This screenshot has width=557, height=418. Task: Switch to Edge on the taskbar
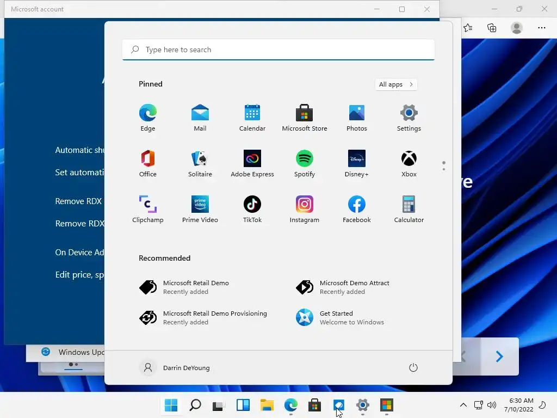pyautogui.click(x=291, y=405)
